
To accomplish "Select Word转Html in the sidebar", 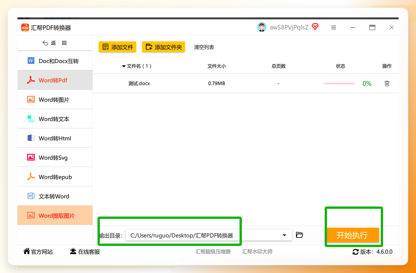I will tap(55, 138).
